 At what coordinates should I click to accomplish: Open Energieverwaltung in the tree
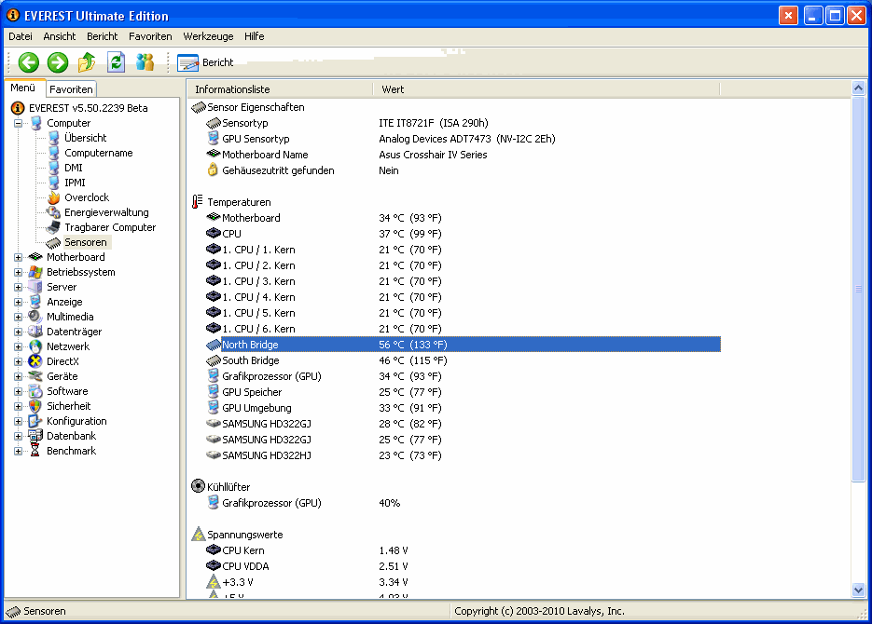tap(106, 212)
